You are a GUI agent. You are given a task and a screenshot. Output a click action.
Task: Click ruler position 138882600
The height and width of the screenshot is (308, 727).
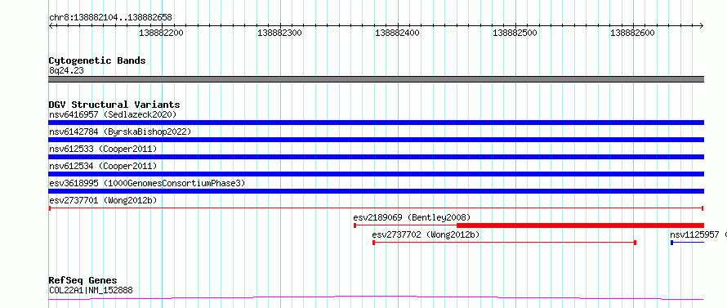tap(633, 33)
